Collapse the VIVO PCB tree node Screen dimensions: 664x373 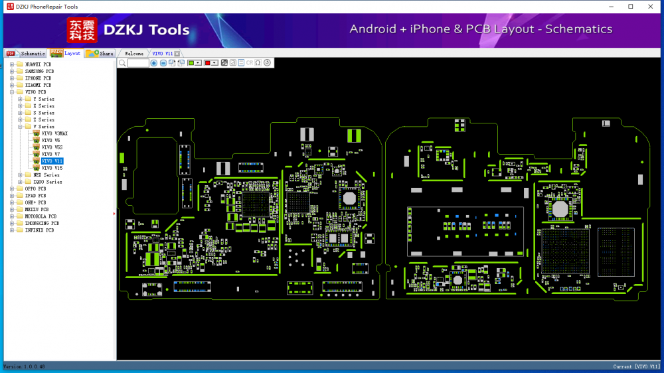click(x=12, y=92)
